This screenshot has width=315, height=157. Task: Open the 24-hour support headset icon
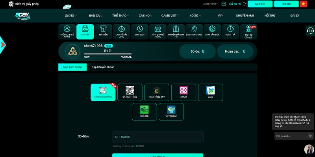310,31
